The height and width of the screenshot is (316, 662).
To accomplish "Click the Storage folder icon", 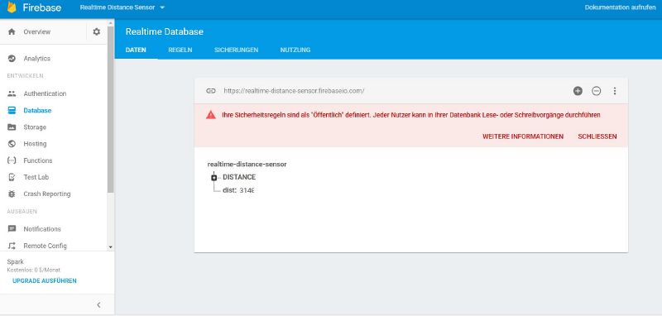I will tap(12, 127).
